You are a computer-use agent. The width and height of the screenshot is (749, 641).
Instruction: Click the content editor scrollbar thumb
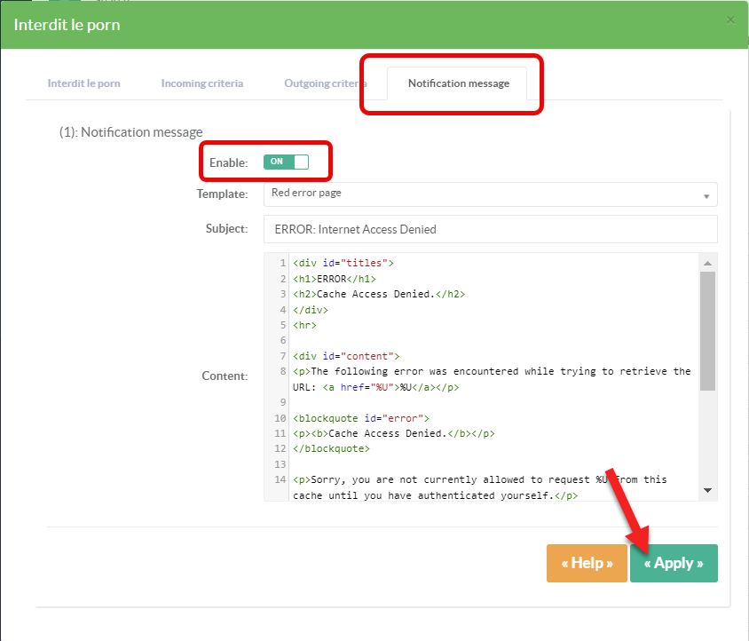pos(707,330)
